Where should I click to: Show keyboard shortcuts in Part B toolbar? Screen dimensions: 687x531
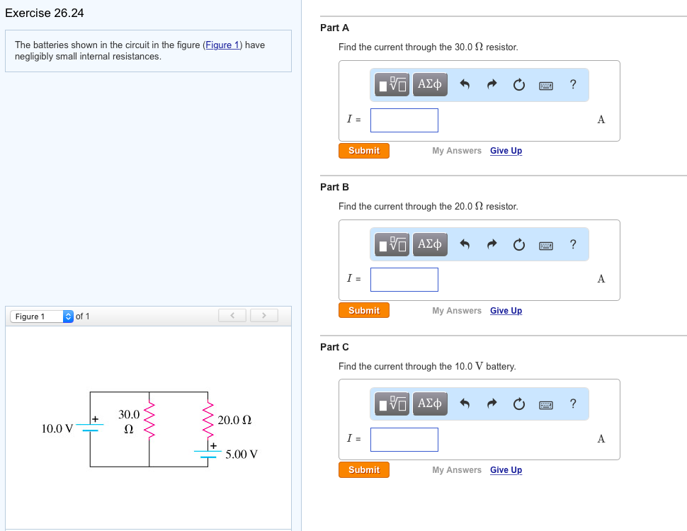click(x=545, y=244)
